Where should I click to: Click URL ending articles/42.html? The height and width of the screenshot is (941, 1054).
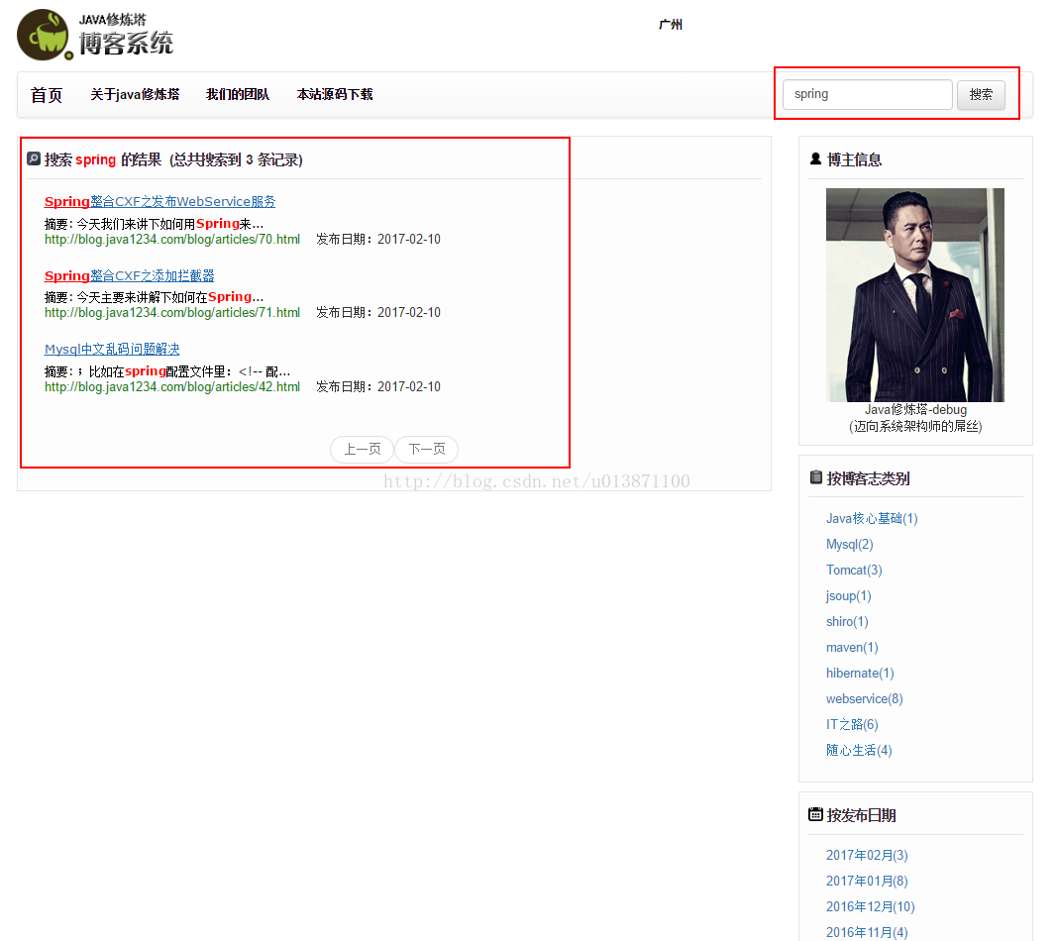[x=172, y=386]
